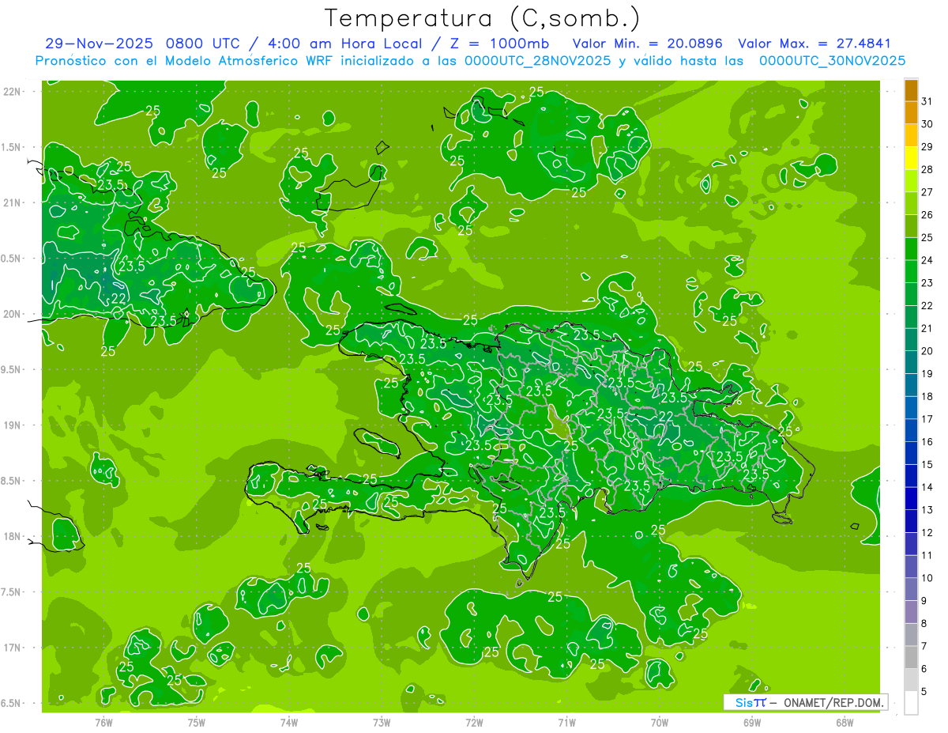The width and height of the screenshot is (948, 733).
Task: Click the "71W" longitude axis label
Action: point(566,722)
